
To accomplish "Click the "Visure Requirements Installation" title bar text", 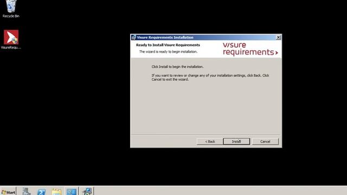I will (165, 37).
